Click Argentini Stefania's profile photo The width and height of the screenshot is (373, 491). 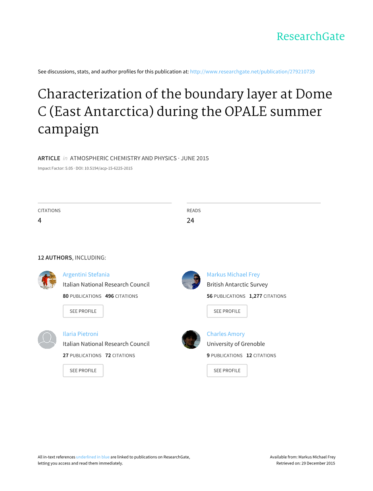tap(47, 280)
